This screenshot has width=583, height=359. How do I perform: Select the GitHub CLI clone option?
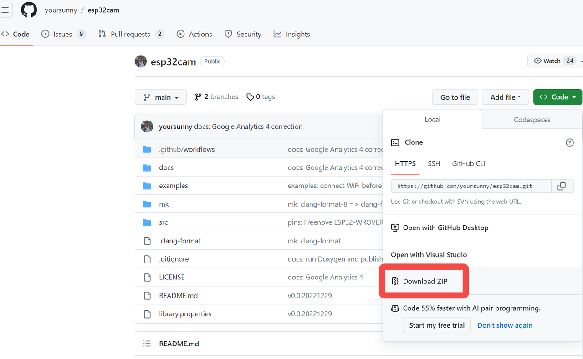pos(469,164)
